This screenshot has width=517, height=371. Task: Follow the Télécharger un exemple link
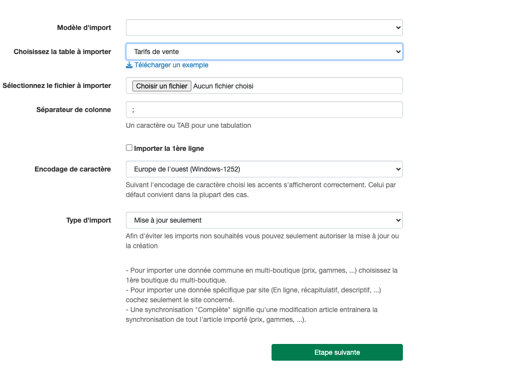(x=171, y=65)
